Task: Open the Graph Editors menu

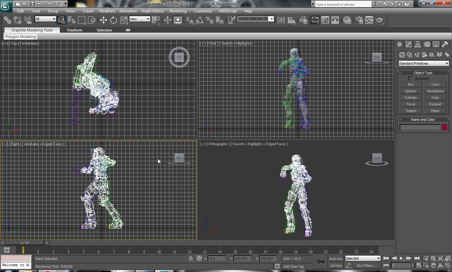Action: 152,11
